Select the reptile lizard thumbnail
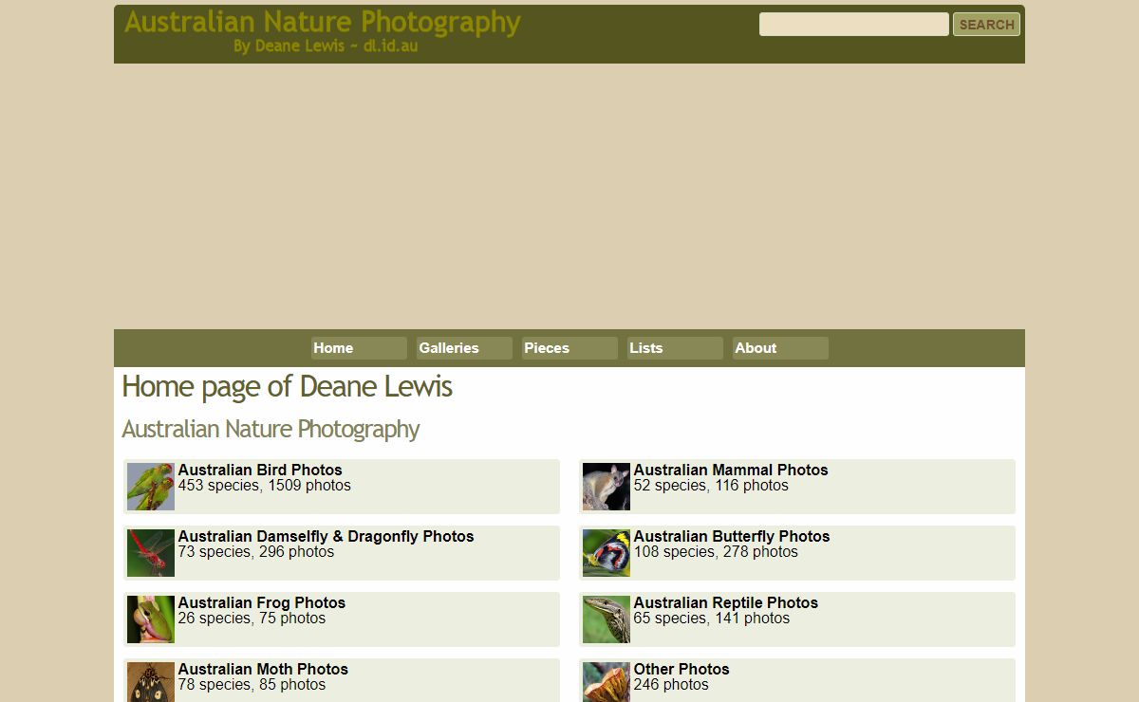This screenshot has height=702, width=1139. point(607,619)
